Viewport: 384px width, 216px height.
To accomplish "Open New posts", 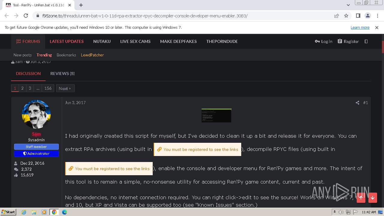I will 22,55.
